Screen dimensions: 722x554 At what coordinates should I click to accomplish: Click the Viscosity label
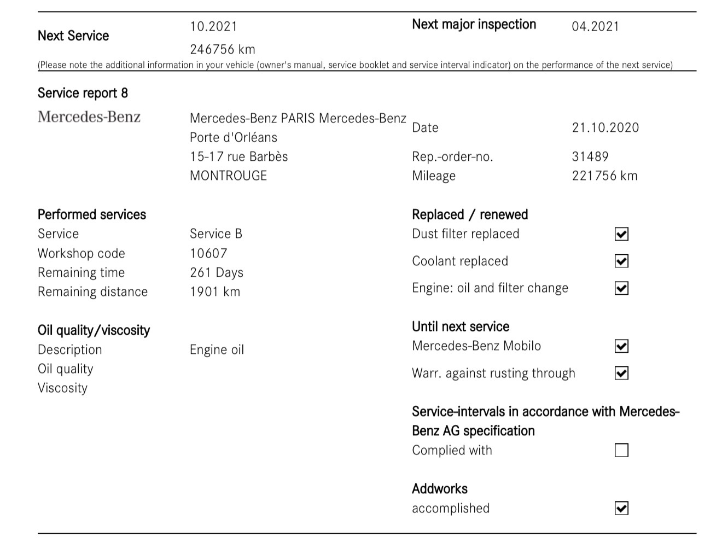click(63, 388)
